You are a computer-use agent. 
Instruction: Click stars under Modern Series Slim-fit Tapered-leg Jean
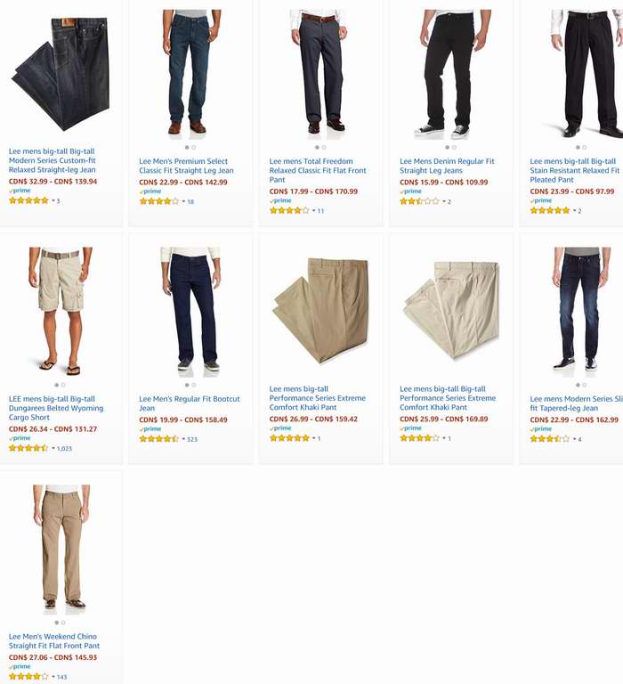(550, 439)
